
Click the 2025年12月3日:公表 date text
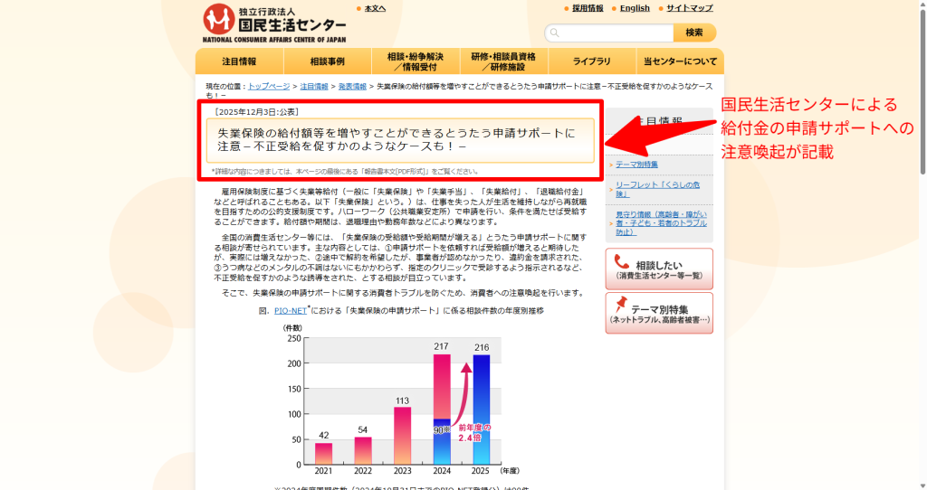tap(256, 111)
